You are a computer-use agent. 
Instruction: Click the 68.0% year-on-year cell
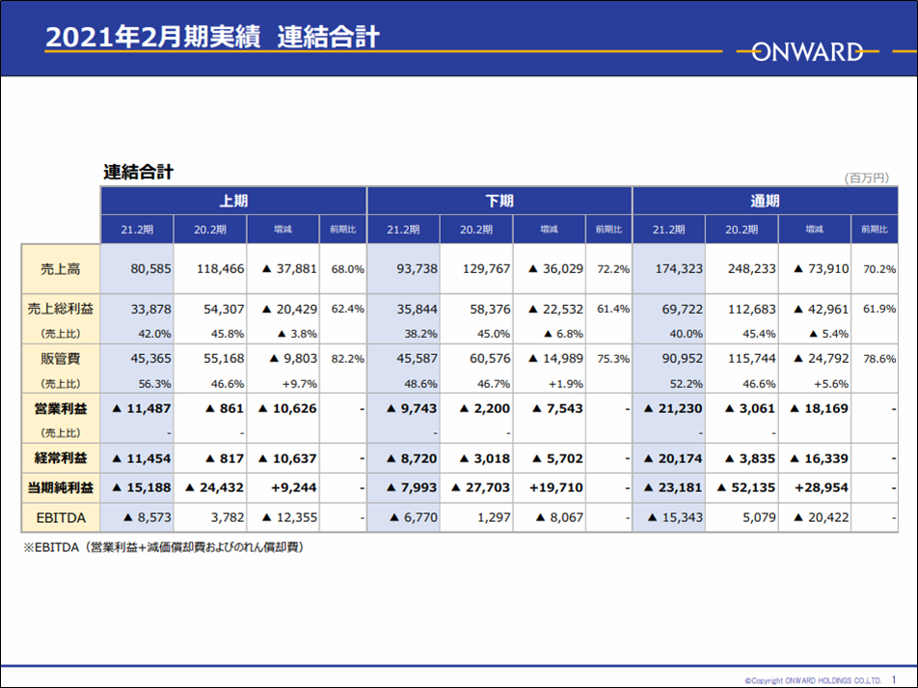[x=348, y=269]
